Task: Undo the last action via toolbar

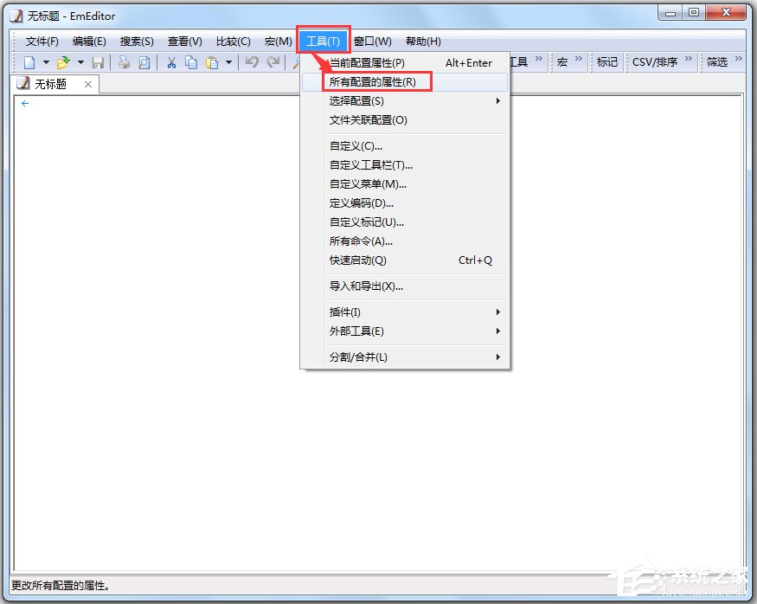Action: coord(251,62)
